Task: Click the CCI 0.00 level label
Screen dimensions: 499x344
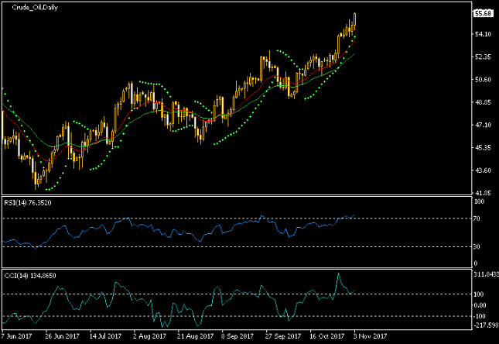Action: click(480, 305)
